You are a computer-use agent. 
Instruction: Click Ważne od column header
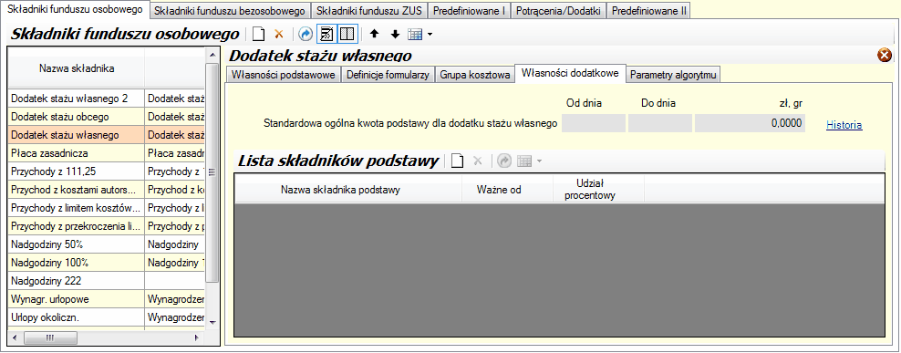507,190
